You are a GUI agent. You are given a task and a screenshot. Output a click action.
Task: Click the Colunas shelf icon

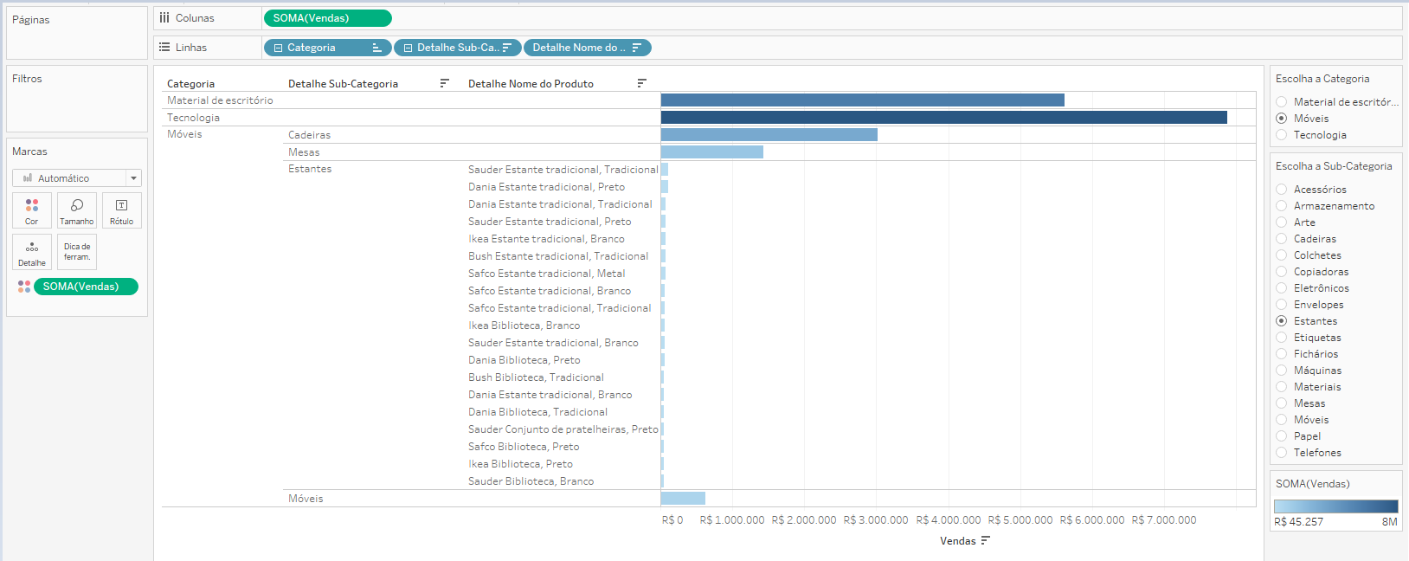click(x=164, y=17)
